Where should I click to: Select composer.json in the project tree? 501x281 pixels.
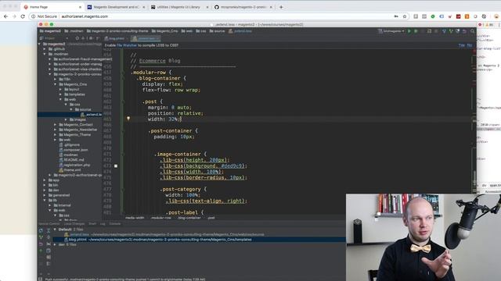(75, 150)
